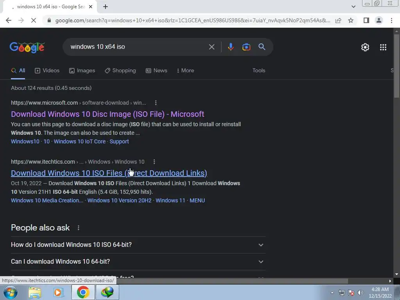Open a new browser tab
This screenshot has height=300, width=400.
pos(105,7)
